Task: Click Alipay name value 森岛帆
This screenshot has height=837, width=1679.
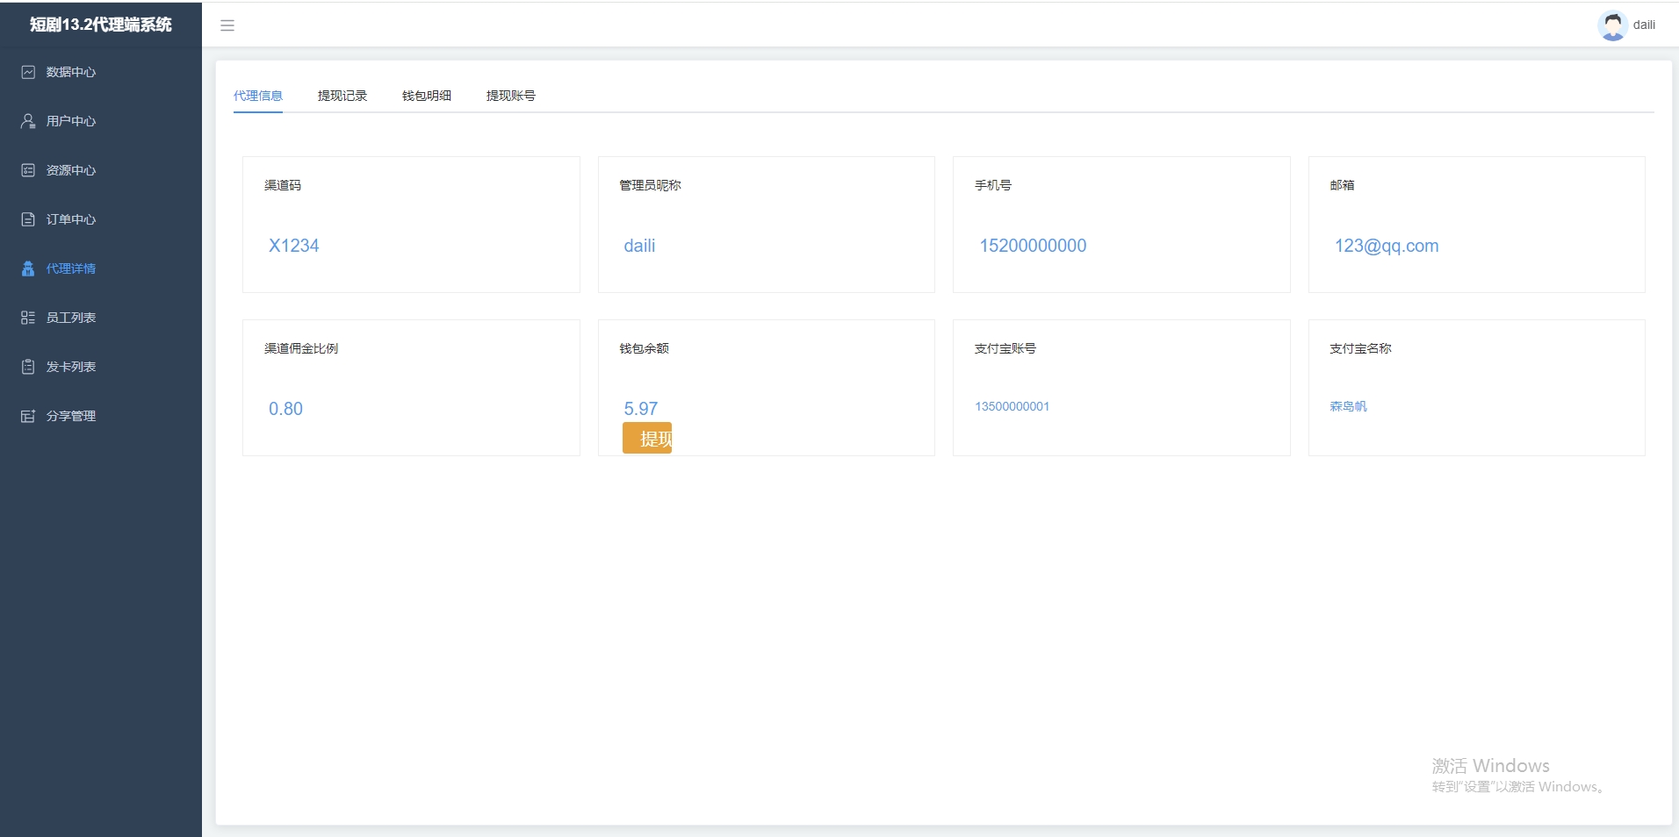Action: coord(1348,406)
